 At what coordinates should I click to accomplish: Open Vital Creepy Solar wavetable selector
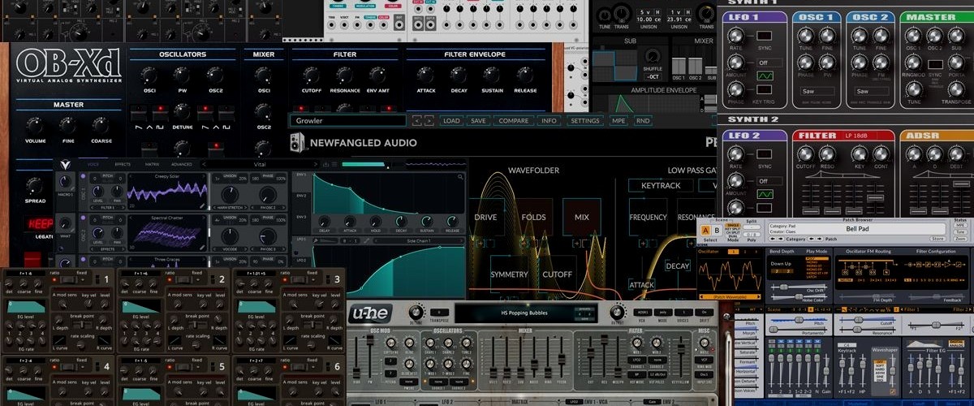(166, 177)
